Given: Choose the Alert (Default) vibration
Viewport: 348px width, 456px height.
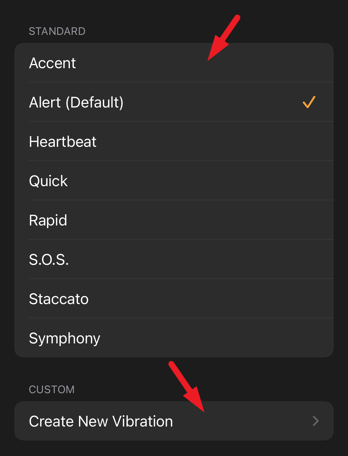Looking at the screenshot, I should 174,102.
